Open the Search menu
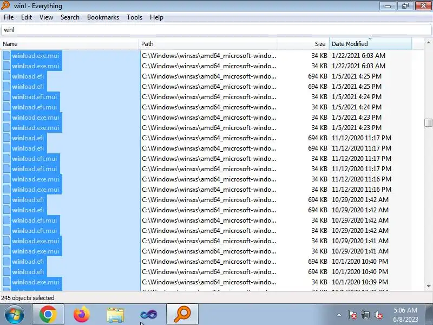Image resolution: width=433 pixels, height=325 pixels. (x=70, y=17)
